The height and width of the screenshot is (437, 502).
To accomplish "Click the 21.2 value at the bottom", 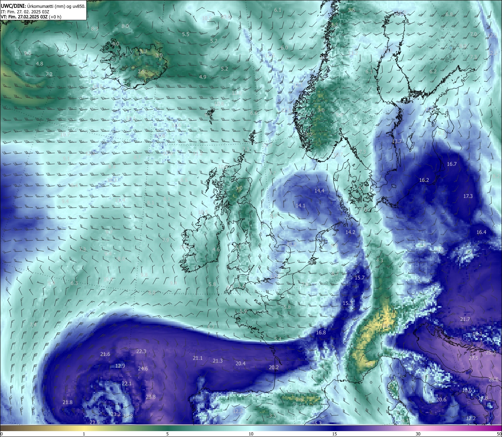I will (116, 414).
